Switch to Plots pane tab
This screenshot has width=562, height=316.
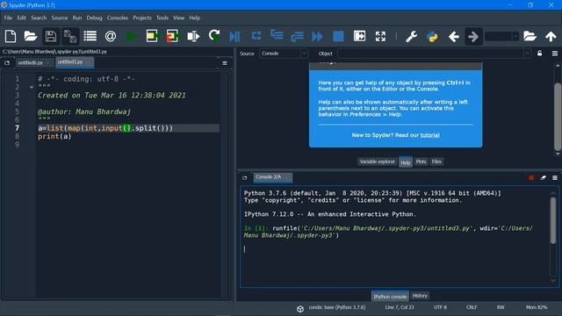tap(421, 162)
